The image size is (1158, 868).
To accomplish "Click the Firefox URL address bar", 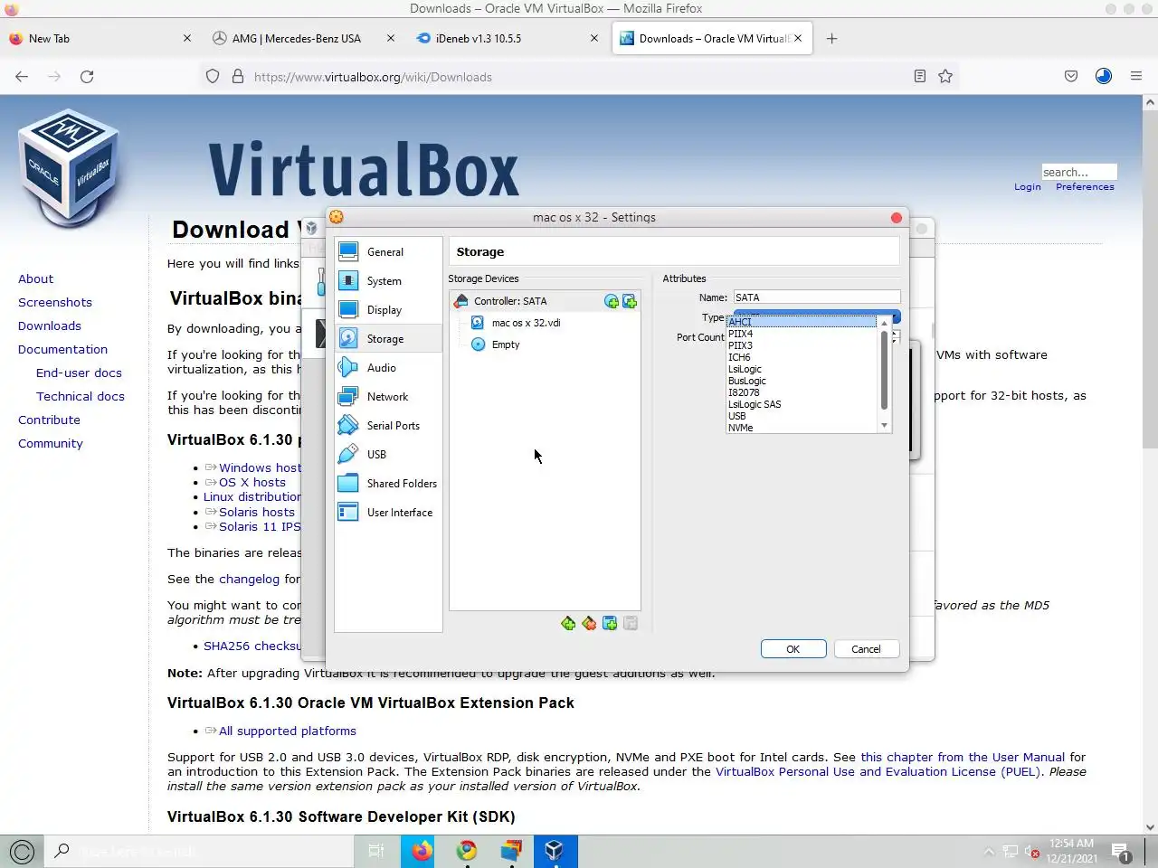I will (x=579, y=77).
